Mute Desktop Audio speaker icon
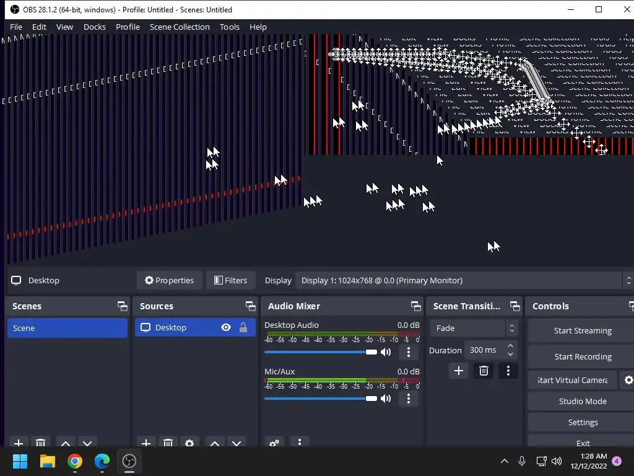The width and height of the screenshot is (634, 476). pyautogui.click(x=386, y=352)
